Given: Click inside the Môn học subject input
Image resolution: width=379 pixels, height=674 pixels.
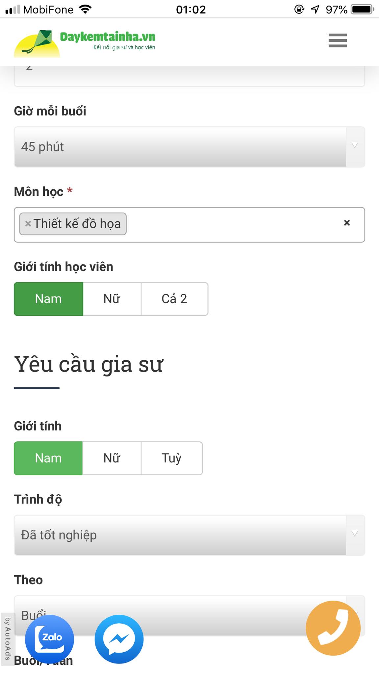Looking at the screenshot, I should 230,224.
